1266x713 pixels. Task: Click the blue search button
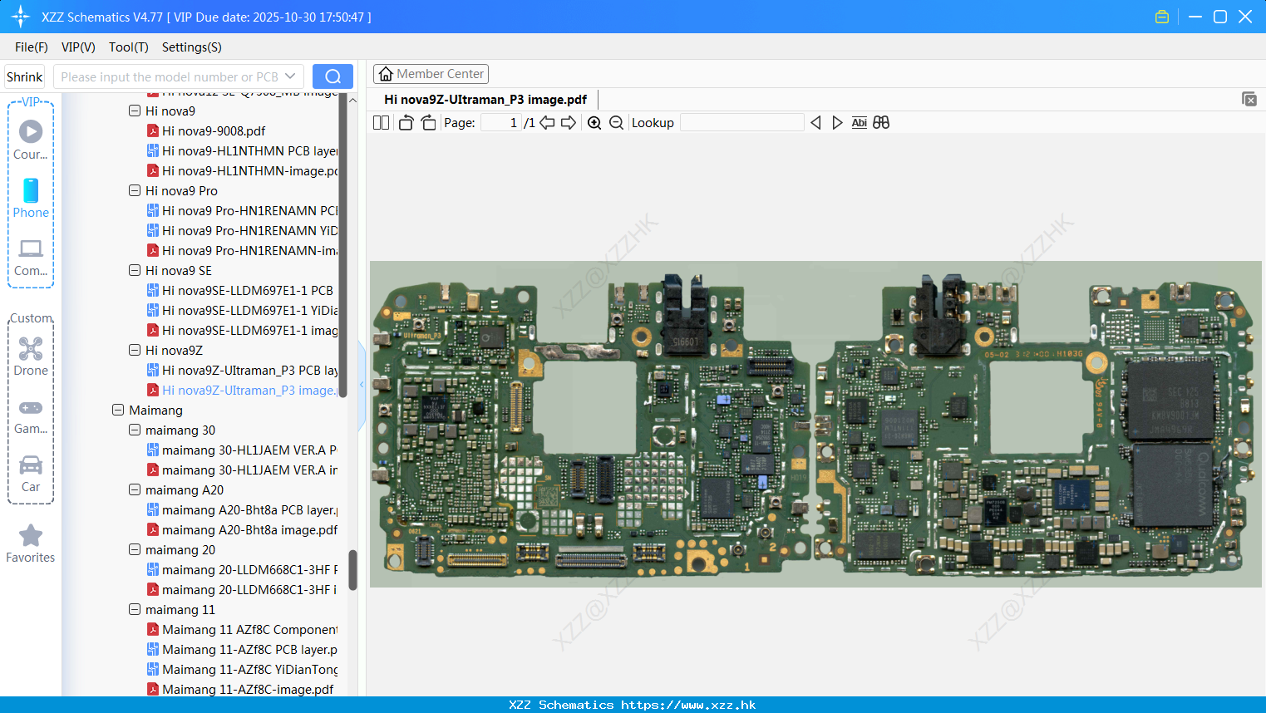[x=333, y=76]
